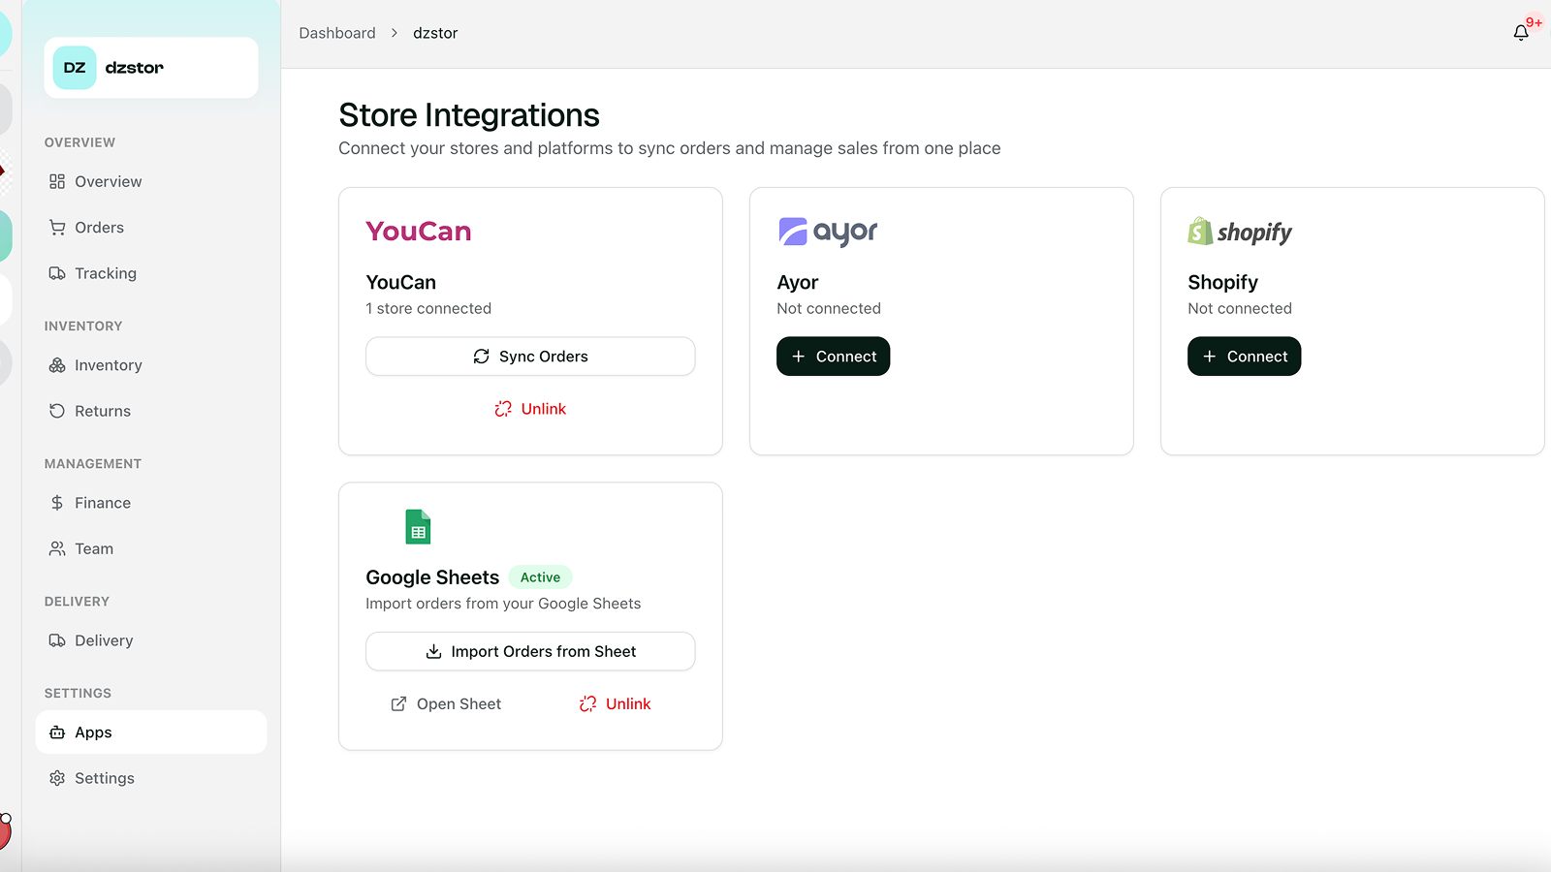This screenshot has width=1551, height=872.
Task: Click the Team people icon
Action: click(58, 547)
